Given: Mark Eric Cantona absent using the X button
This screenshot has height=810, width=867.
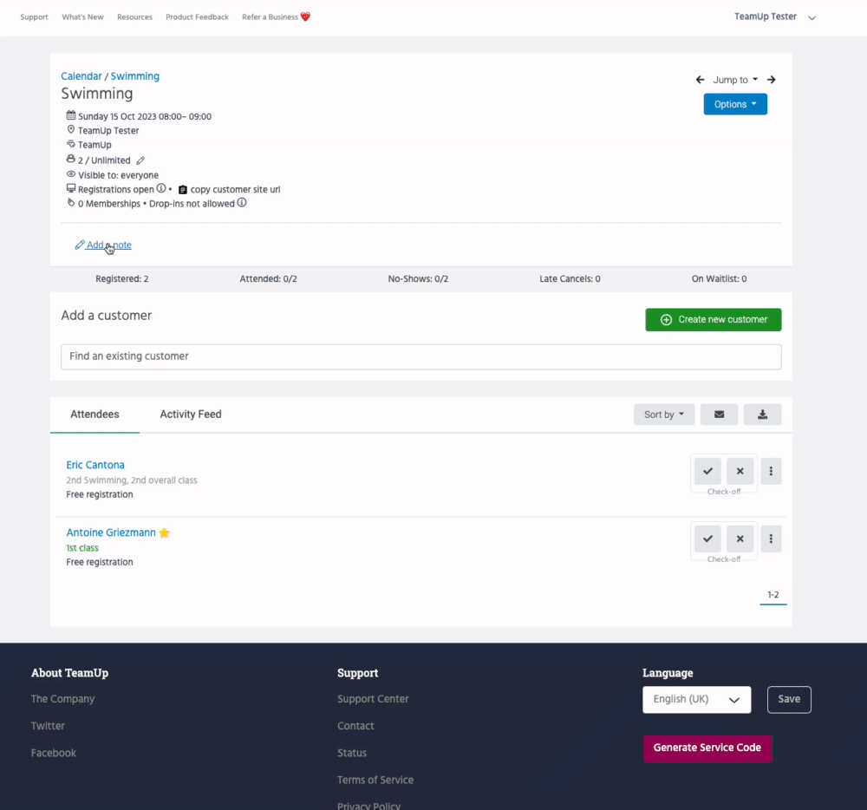Looking at the screenshot, I should coord(740,471).
